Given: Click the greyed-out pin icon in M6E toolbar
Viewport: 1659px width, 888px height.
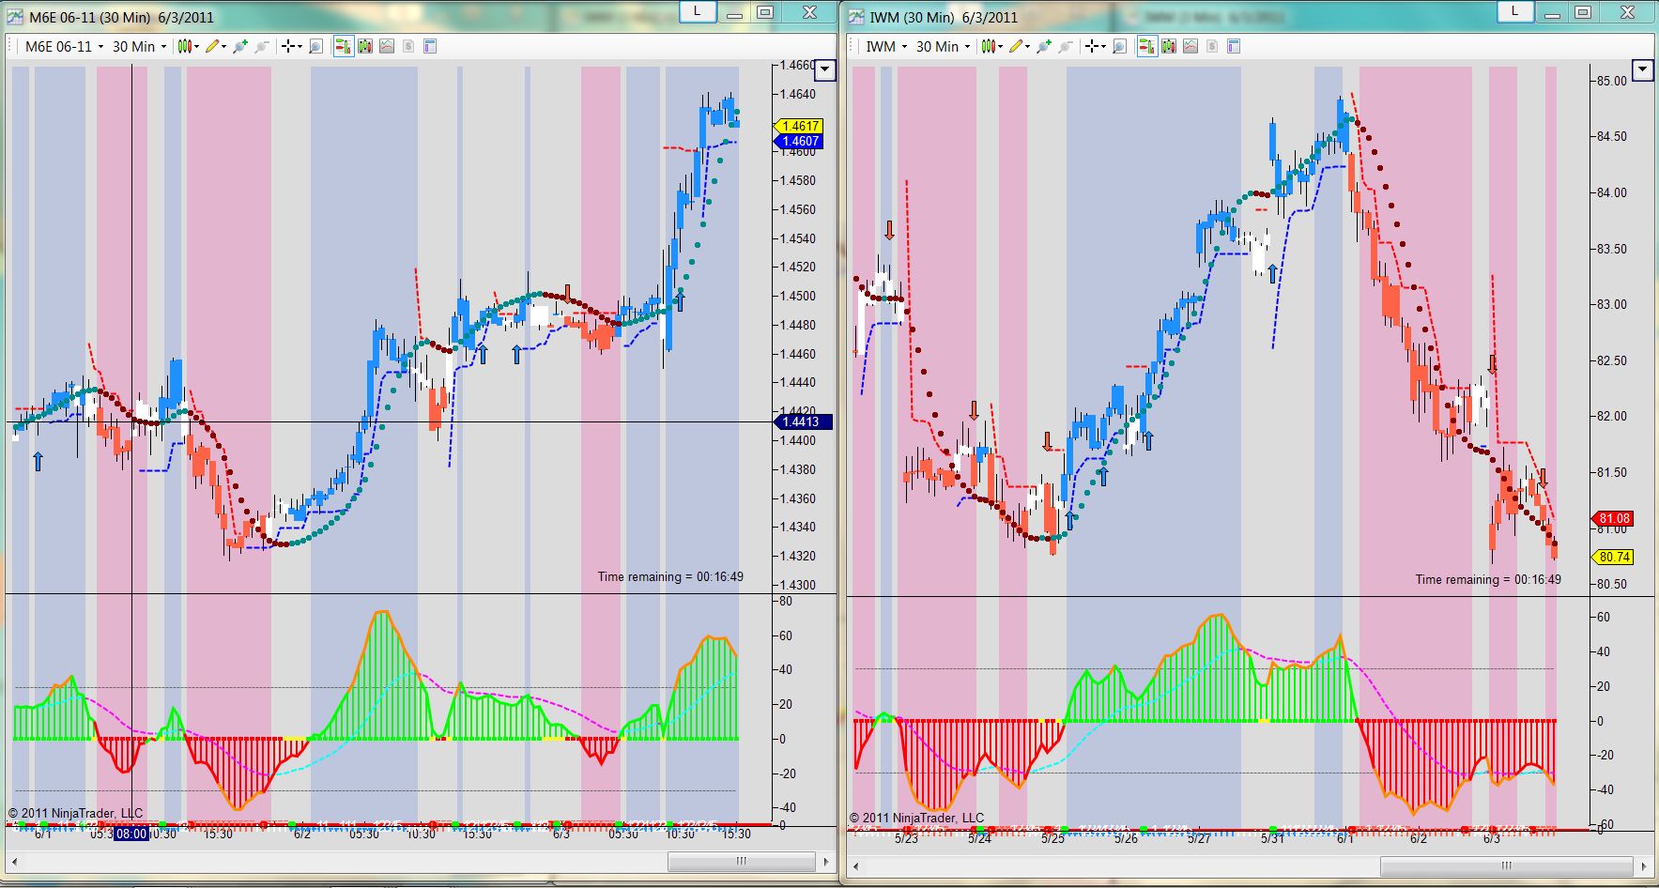Looking at the screenshot, I should tap(262, 46).
